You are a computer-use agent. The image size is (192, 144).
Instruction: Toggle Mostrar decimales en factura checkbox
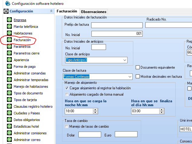click(x=137, y=77)
